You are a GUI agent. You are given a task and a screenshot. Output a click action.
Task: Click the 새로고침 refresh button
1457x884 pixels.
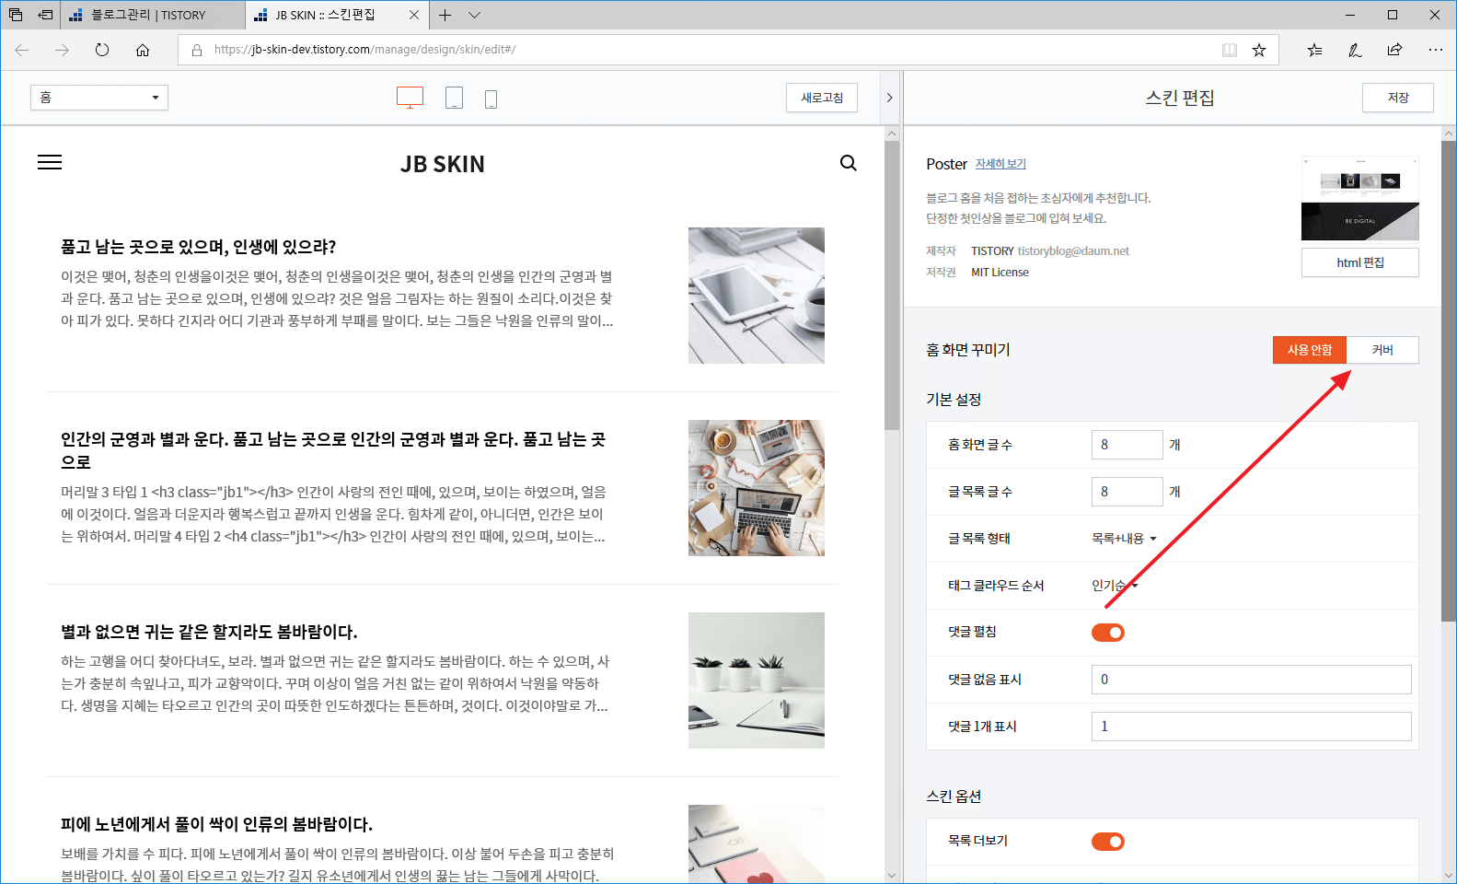click(822, 98)
